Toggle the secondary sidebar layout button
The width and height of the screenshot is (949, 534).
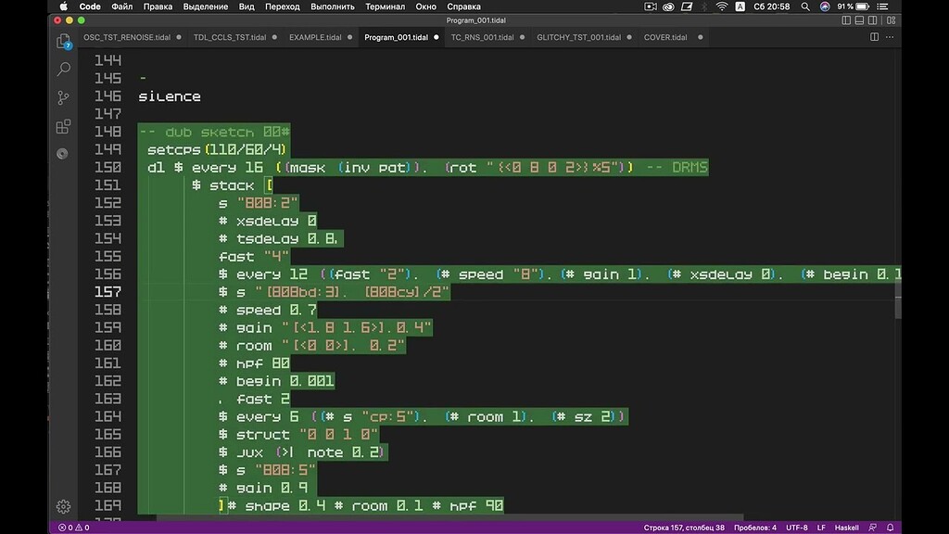coord(872,20)
